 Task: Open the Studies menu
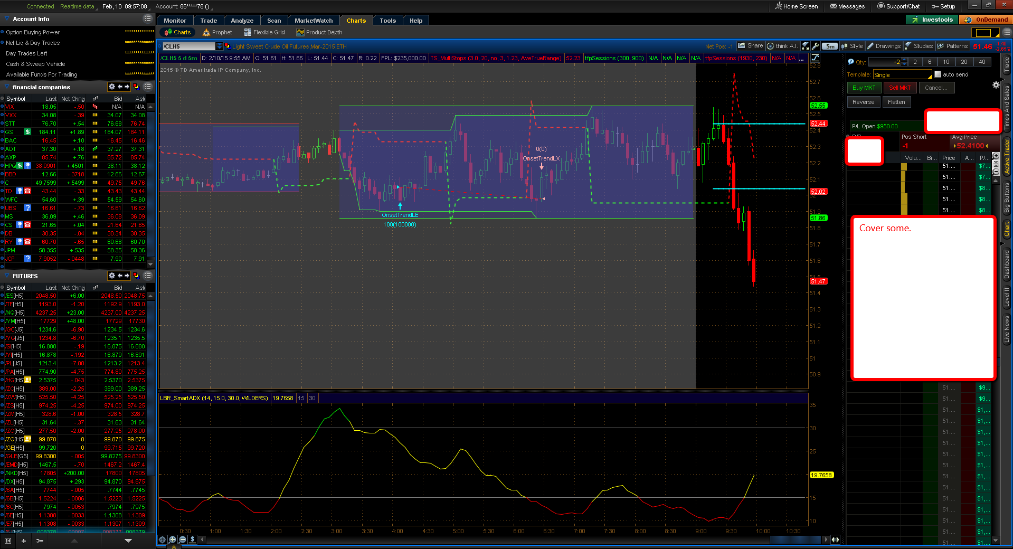pos(919,46)
